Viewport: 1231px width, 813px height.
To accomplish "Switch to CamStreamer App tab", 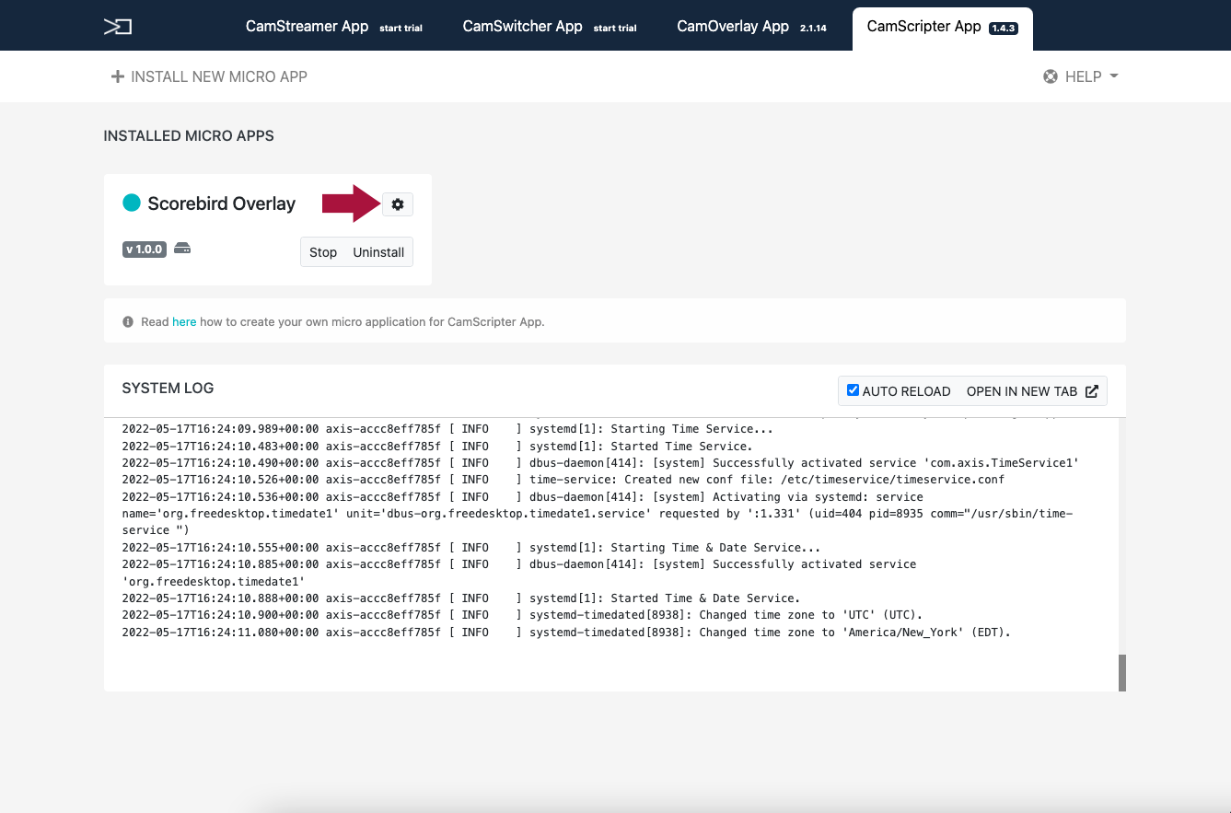I will click(x=333, y=27).
